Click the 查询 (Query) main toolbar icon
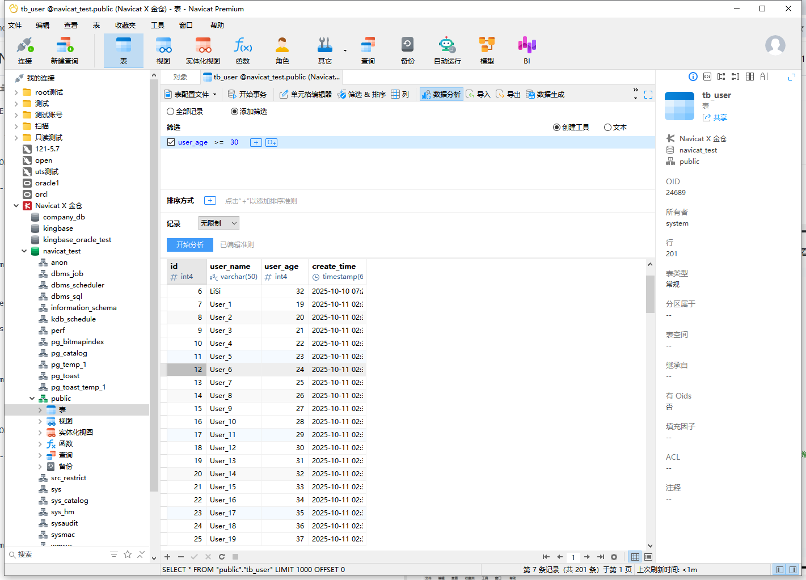Screen dimensions: 806x580 (368, 51)
